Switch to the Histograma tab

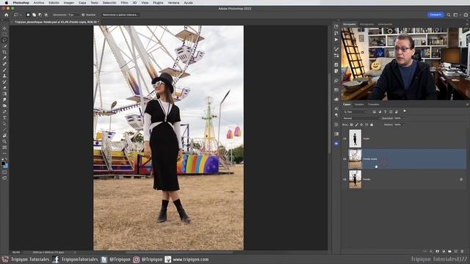point(366,24)
